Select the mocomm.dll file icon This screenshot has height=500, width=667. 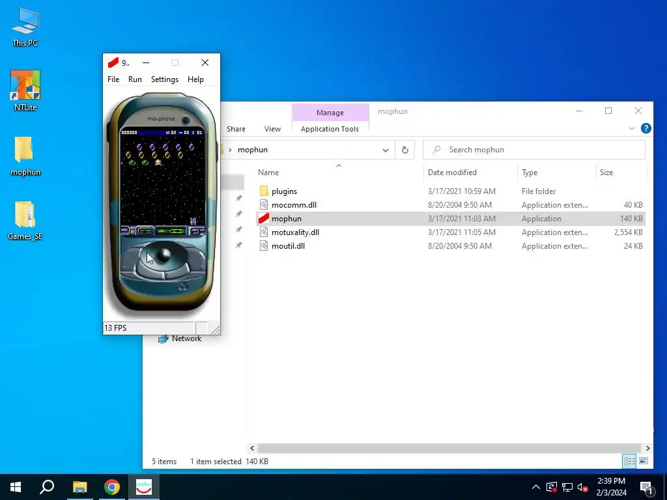pos(264,204)
